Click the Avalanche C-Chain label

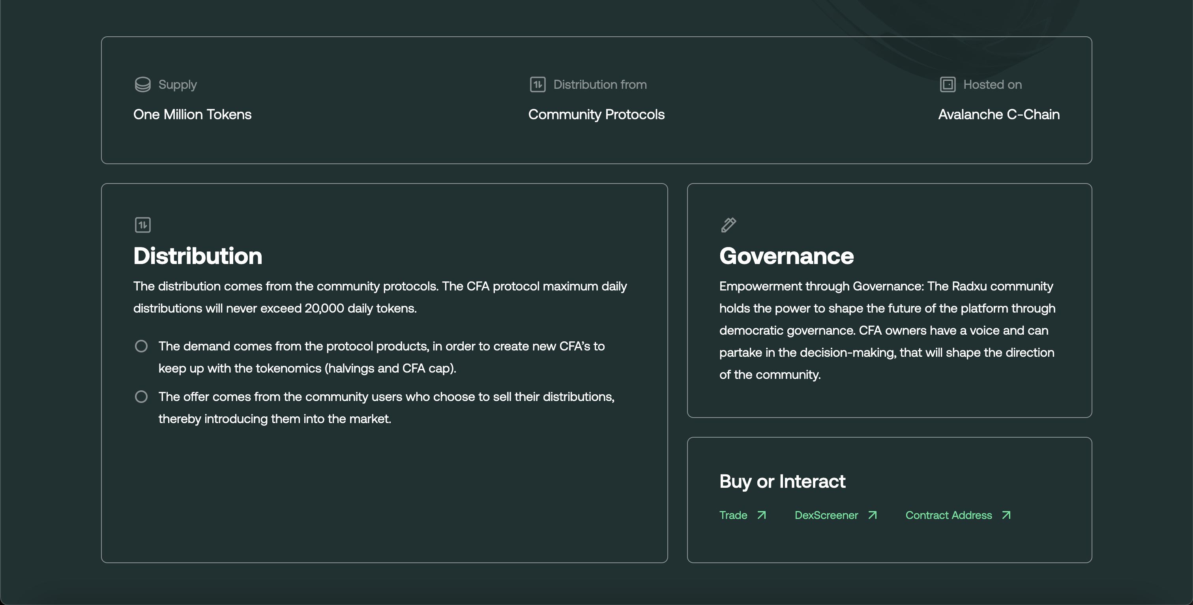998,114
